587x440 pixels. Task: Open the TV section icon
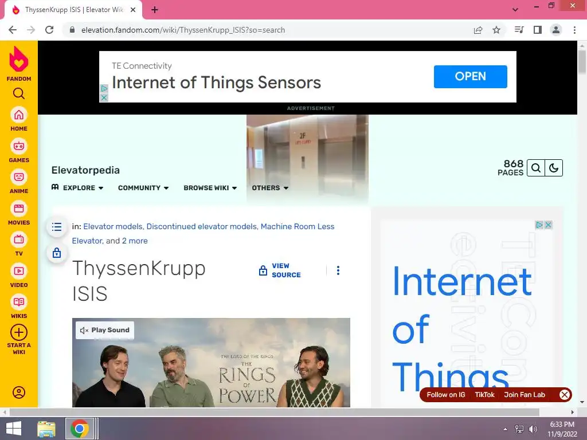pos(19,239)
